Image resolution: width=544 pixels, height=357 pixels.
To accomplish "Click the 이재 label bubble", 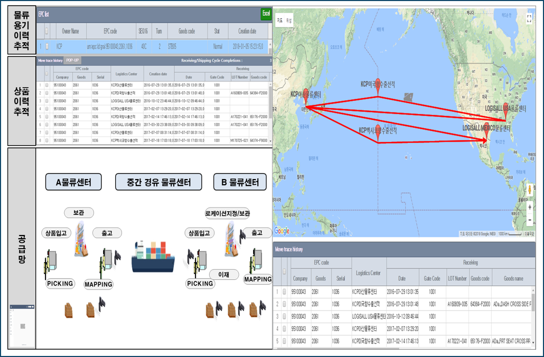I will click(x=224, y=275).
